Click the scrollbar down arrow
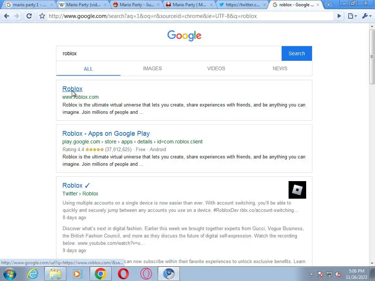The image size is (375, 281). click(x=372, y=263)
